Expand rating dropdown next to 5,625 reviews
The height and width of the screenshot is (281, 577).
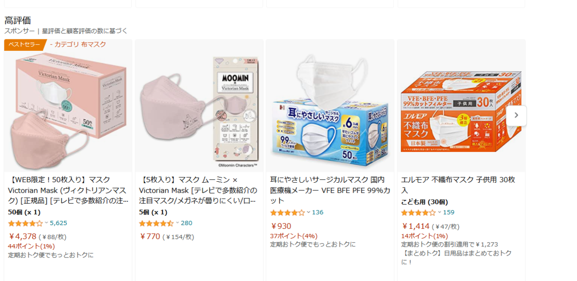[47, 223]
